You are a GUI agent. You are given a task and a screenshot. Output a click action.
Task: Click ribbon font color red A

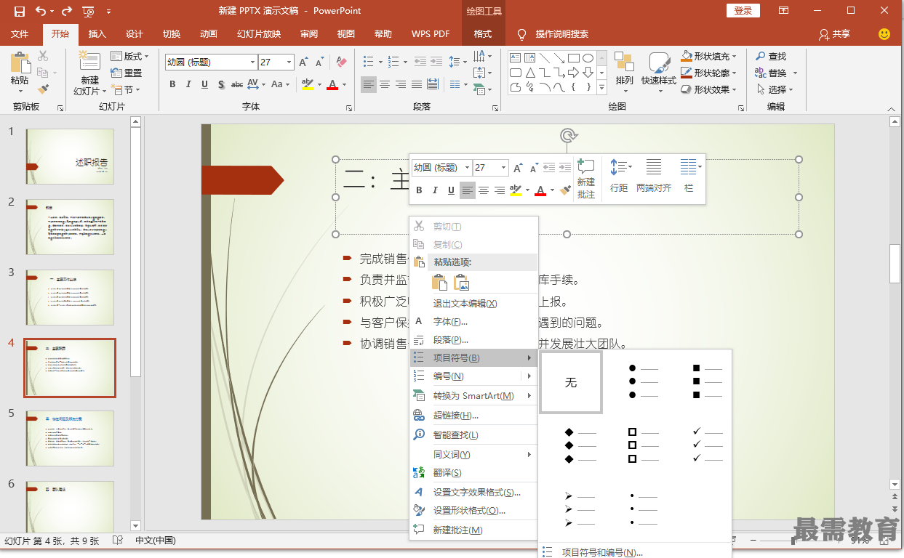(332, 84)
